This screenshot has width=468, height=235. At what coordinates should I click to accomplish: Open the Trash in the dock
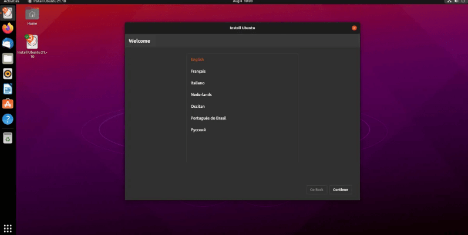tap(8, 138)
